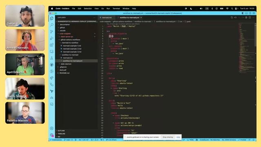
Task: Click April Edwards video thumbnail
Action: [25, 65]
